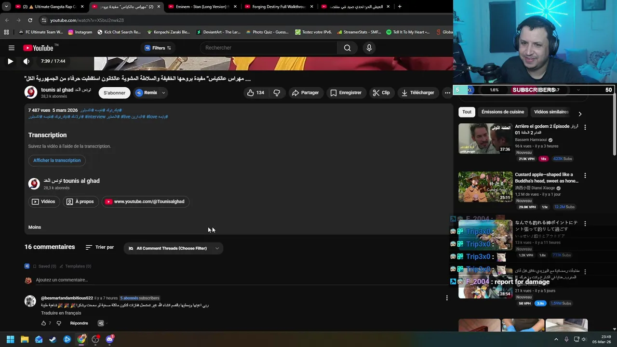Open the tab search dropdown arrow

click(6, 7)
